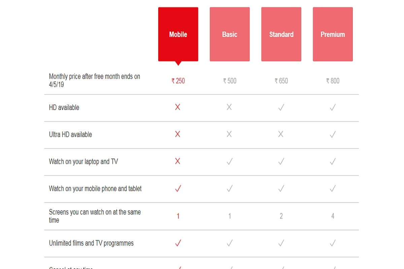Click the red checkmark for mobile viewing under Mobile
The width and height of the screenshot is (404, 269).
coord(178,188)
